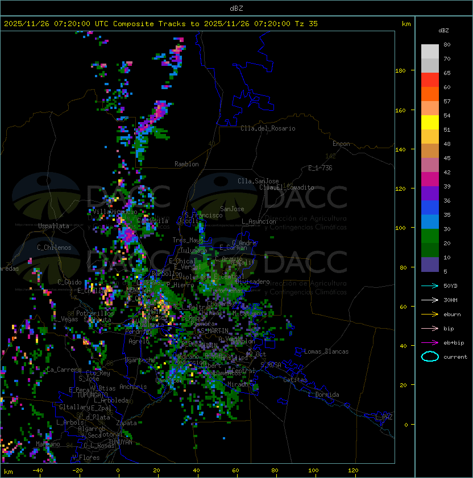Click the 'S_MARTIN' map label
Screen dimensions: 473x478
tap(215, 331)
